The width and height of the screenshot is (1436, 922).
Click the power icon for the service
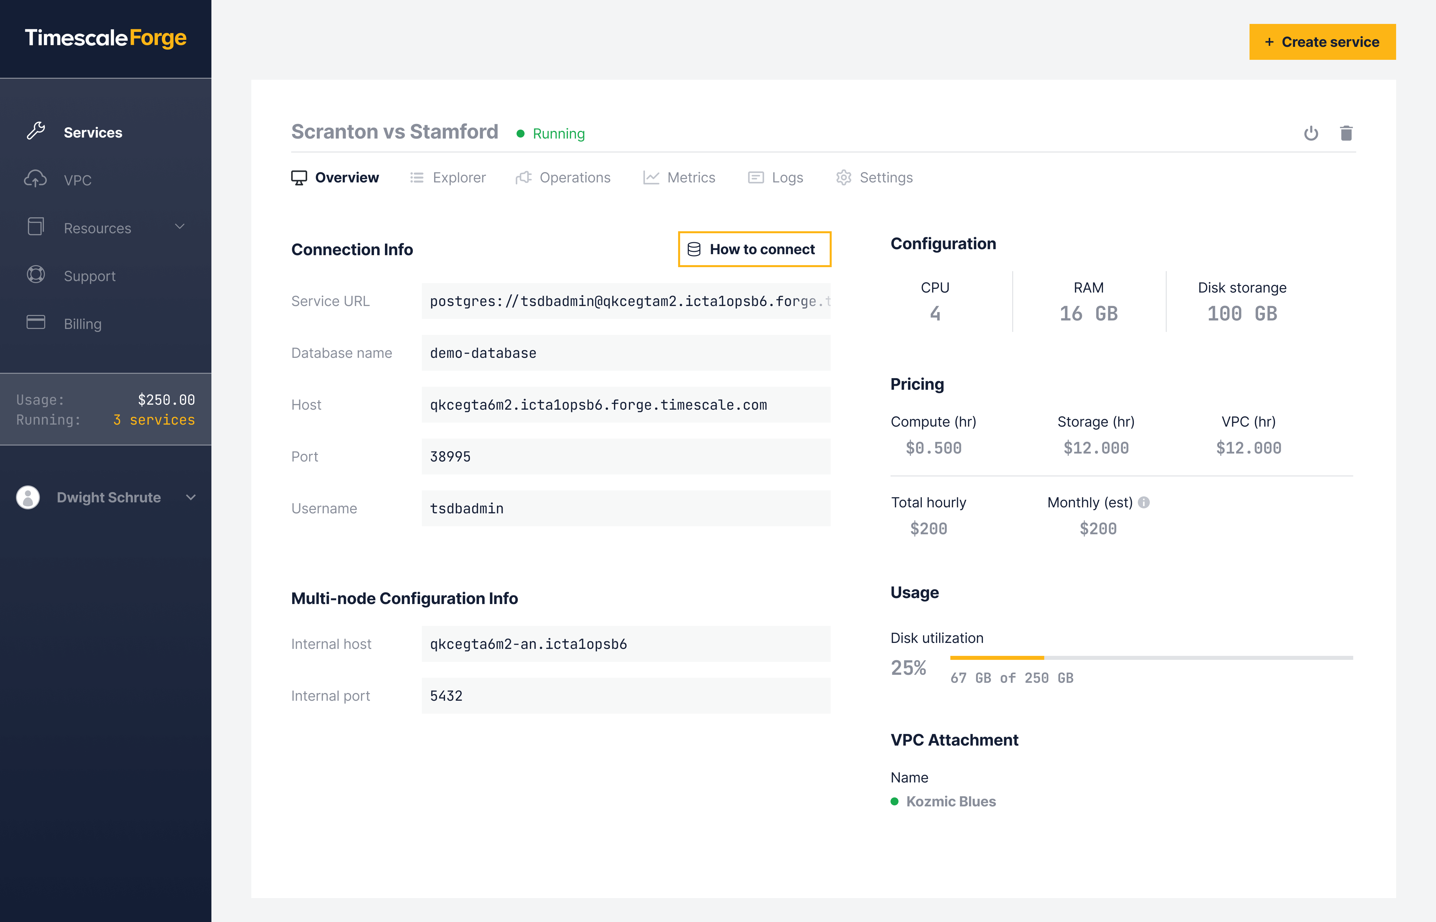1311,133
